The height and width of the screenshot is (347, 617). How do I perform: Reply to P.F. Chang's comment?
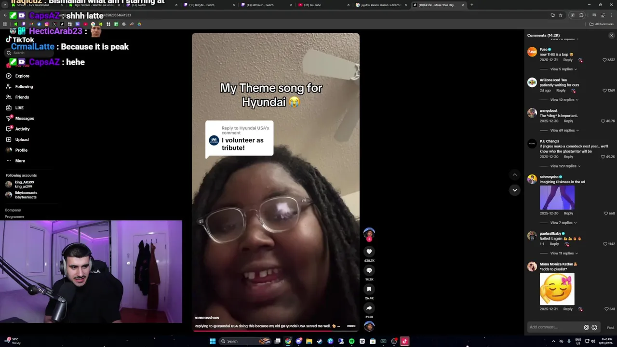[568, 157]
